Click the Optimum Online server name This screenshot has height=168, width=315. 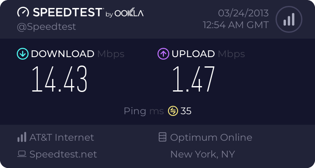click(211, 137)
